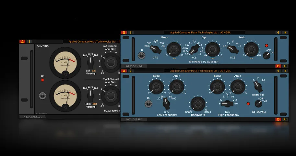296x156 pixels.
Task: Flip the On toggle switch on ACM70SA
Action: 42,96
